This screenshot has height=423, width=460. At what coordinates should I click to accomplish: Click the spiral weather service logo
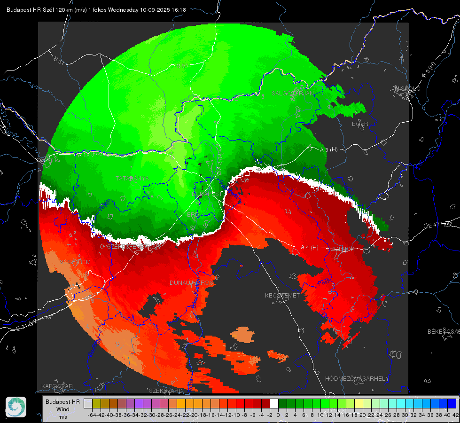16,407
